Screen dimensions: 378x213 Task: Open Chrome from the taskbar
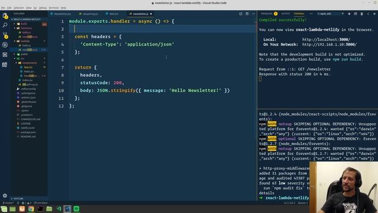coord(31,209)
